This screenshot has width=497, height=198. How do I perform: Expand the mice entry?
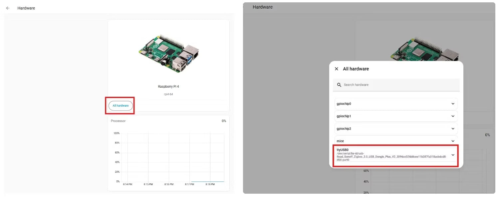click(x=453, y=141)
